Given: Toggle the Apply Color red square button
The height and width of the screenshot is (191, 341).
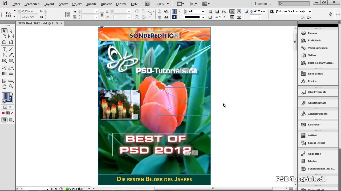Looking at the screenshot, I should click(3, 113).
